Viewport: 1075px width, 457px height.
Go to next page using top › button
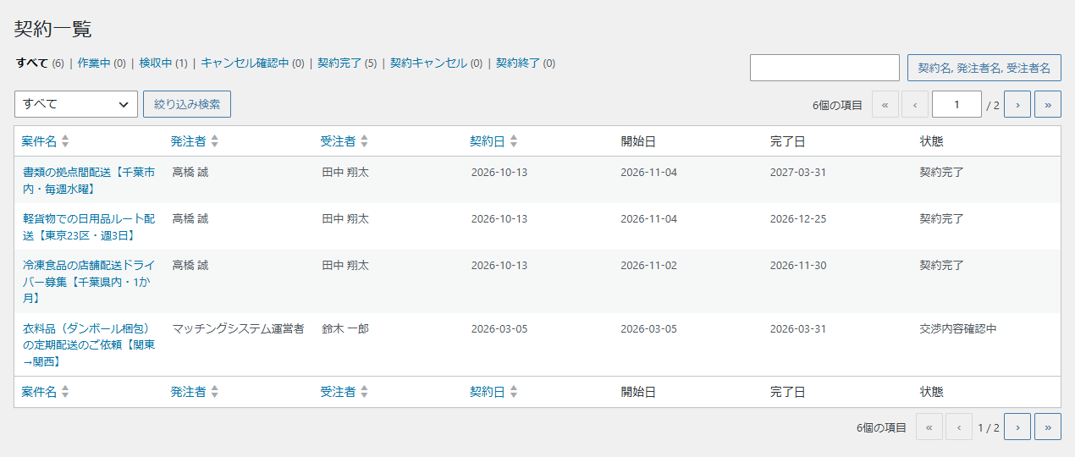coord(1017,104)
